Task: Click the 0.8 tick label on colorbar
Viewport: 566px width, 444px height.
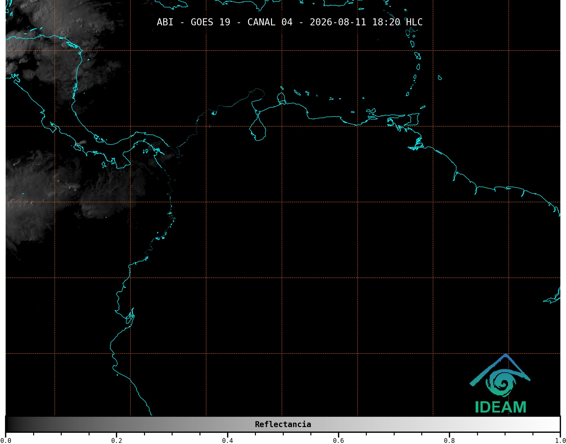Action: point(449,441)
